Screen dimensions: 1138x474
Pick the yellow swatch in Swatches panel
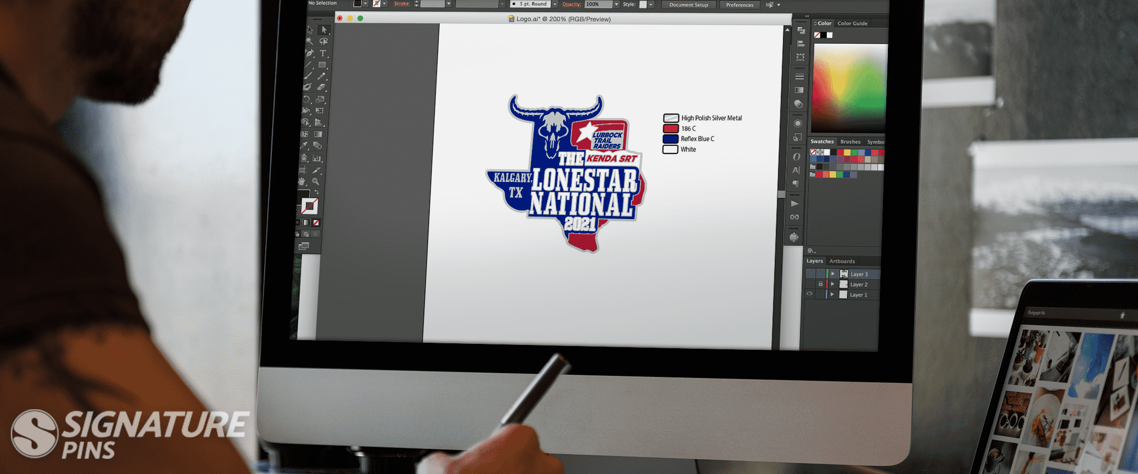click(847, 153)
